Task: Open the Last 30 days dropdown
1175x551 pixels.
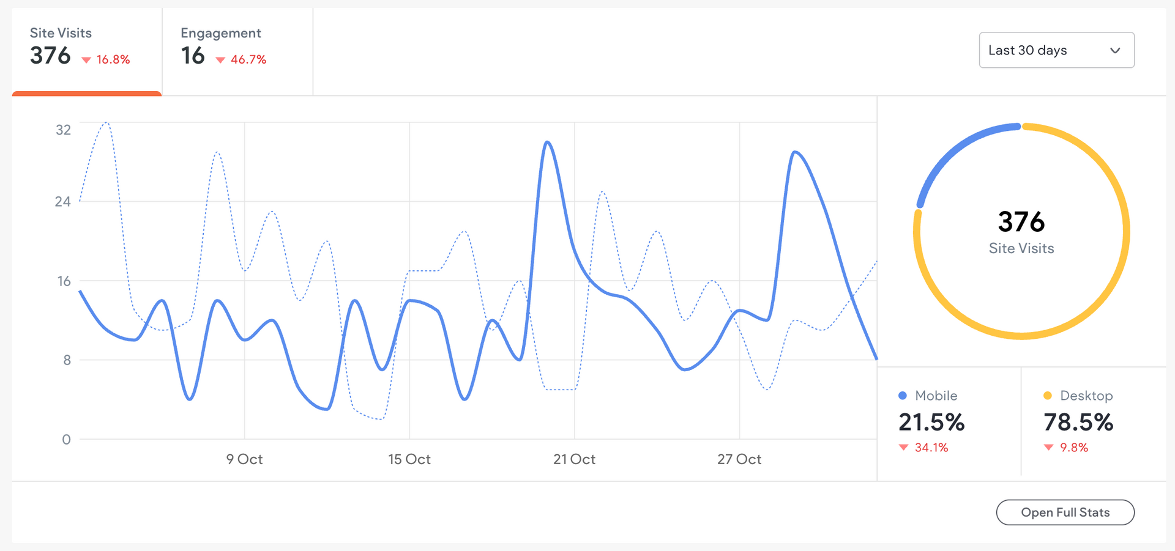Action: [x=1056, y=50]
